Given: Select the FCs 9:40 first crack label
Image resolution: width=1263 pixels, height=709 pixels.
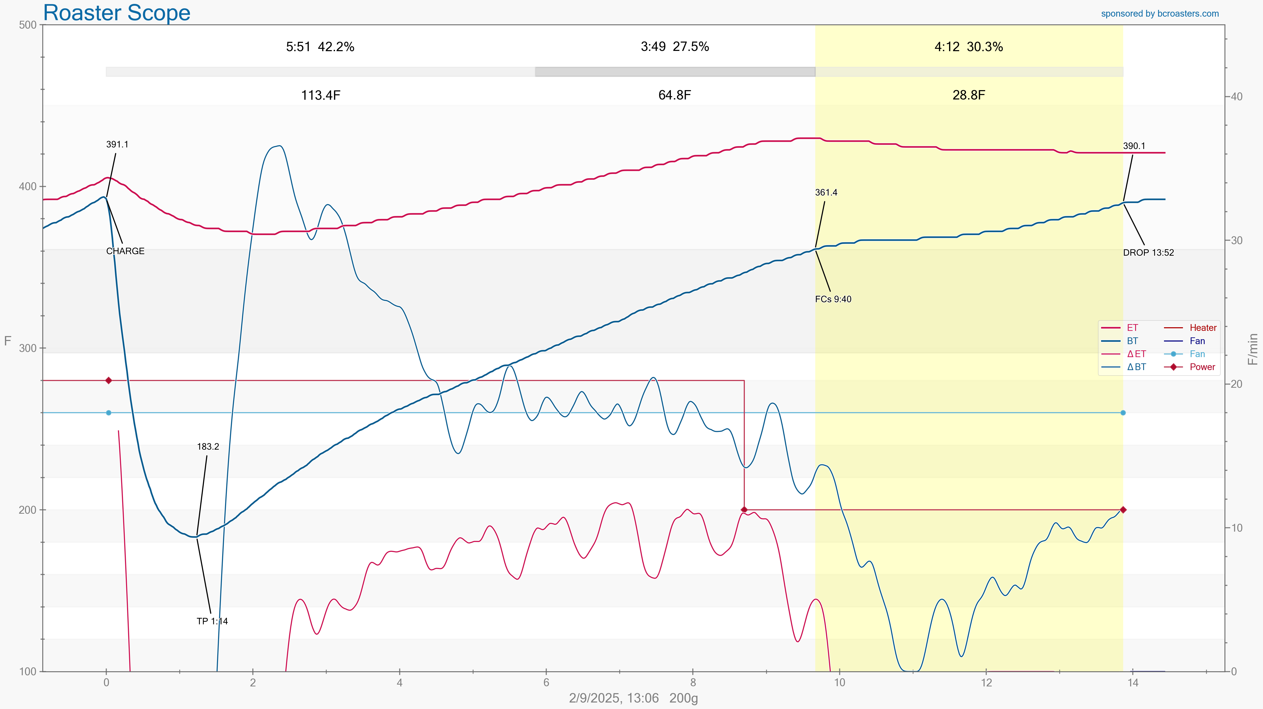Looking at the screenshot, I should click(x=833, y=299).
